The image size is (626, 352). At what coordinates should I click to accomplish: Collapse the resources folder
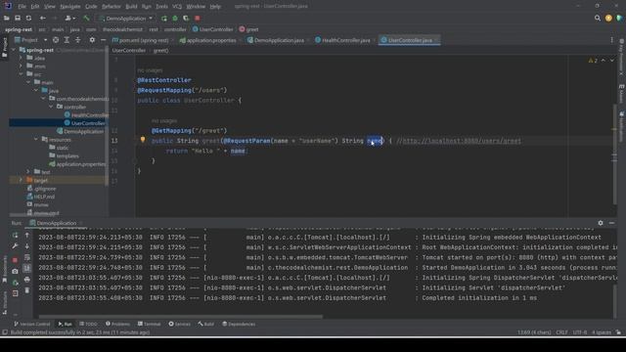[36, 139]
